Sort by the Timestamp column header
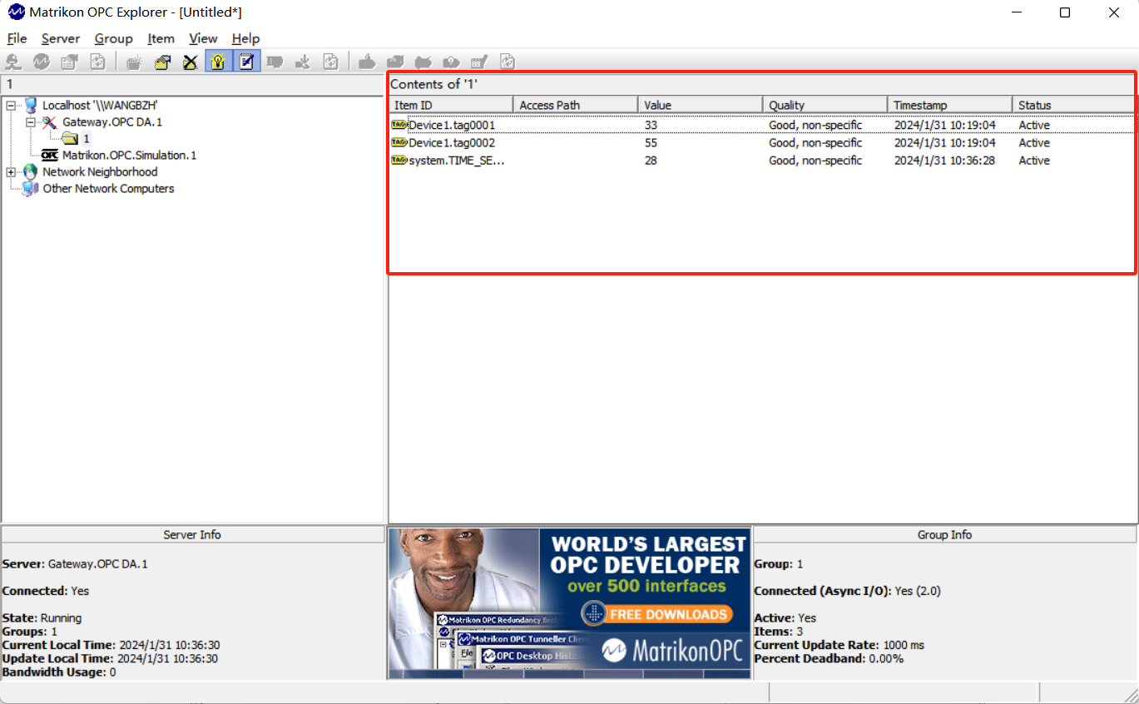1139x704 pixels. pyautogui.click(x=950, y=105)
